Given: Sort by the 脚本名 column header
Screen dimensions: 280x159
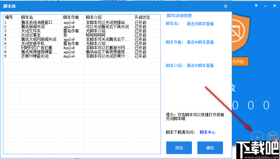Looking at the screenshot, I should pos(40,17).
